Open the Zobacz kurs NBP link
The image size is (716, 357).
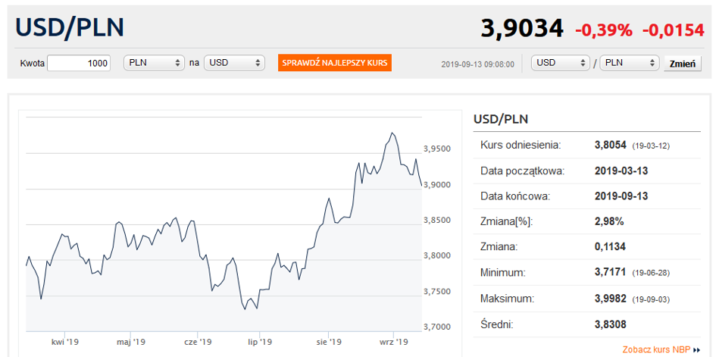(657, 349)
